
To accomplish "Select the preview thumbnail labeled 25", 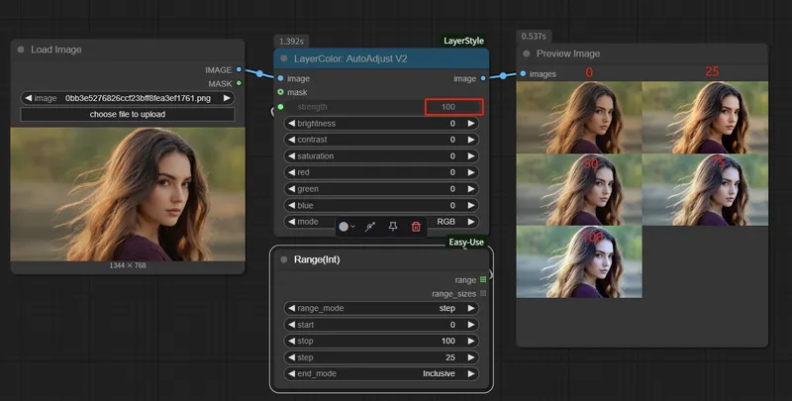I will tap(705, 112).
